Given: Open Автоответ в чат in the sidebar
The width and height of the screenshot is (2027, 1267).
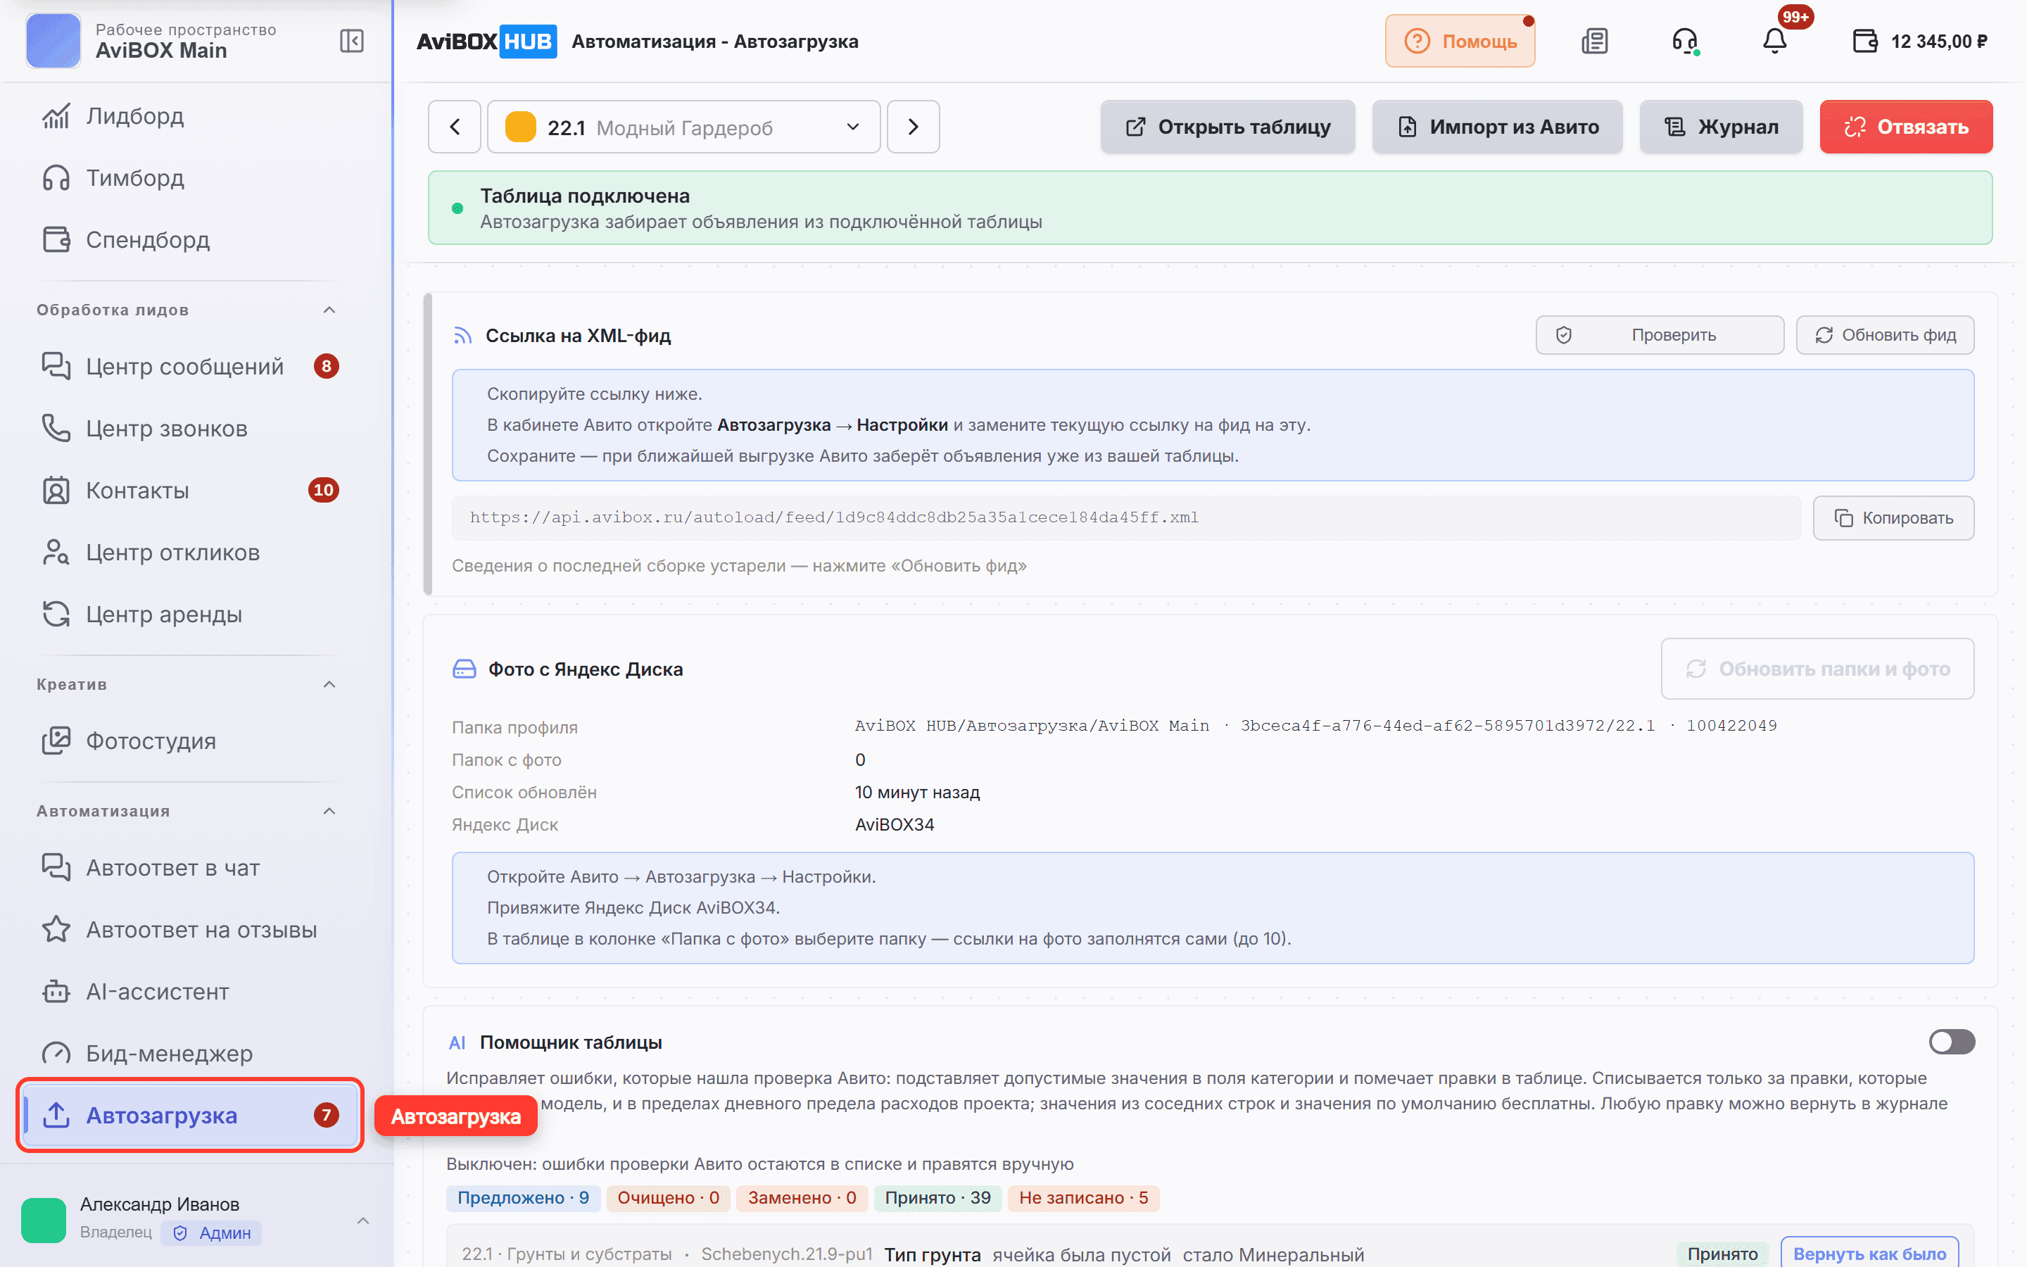Looking at the screenshot, I should [x=189, y=867].
